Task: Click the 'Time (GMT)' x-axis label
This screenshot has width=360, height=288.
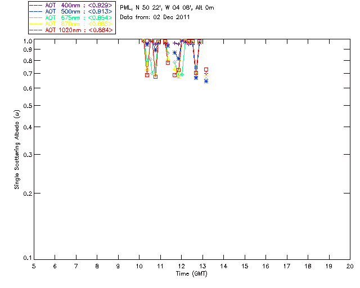Action: [x=191, y=273]
